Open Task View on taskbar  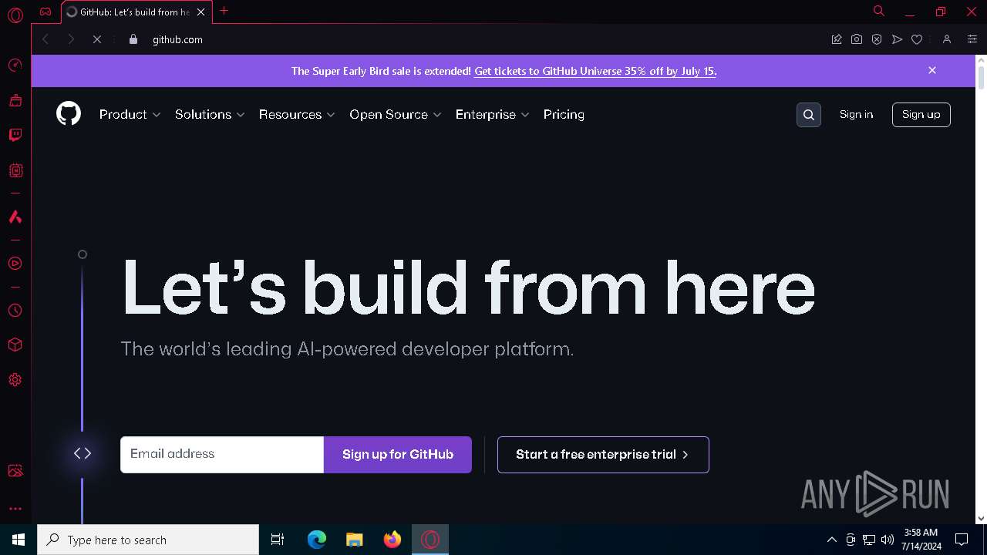click(x=278, y=540)
